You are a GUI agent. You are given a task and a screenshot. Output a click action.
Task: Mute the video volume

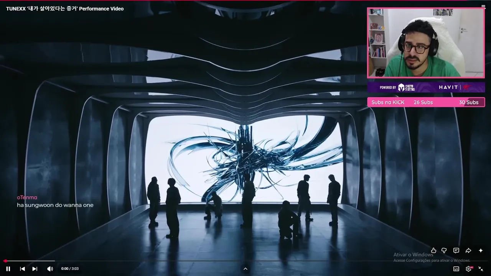50,269
